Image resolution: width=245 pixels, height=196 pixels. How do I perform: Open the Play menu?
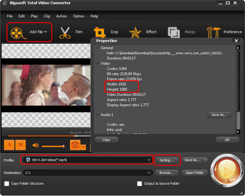pos(34,16)
